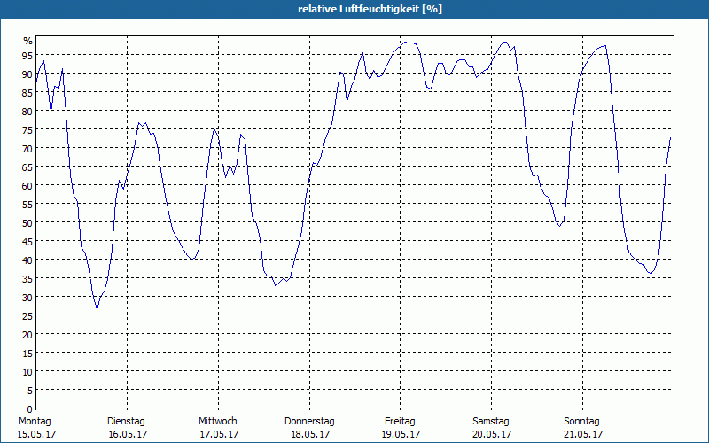Select the Samstag day label

[x=491, y=421]
